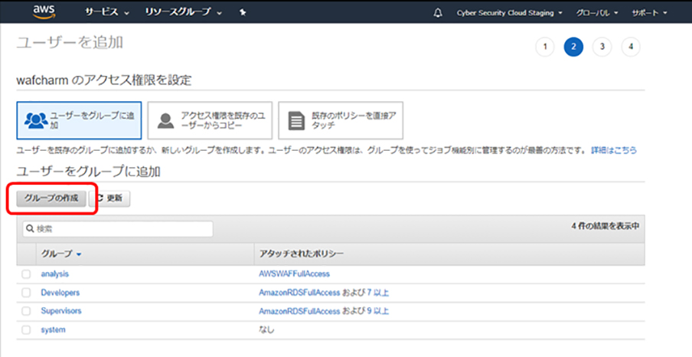Viewport: 692px width, 357px height.
Task: Sort by グループ column header
Action: point(61,254)
